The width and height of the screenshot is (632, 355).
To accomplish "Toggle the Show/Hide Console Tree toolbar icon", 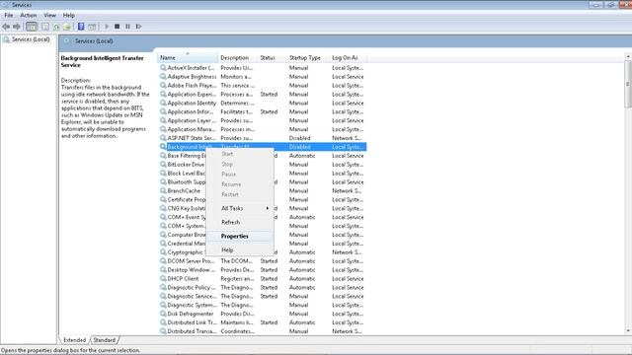I will [32, 27].
